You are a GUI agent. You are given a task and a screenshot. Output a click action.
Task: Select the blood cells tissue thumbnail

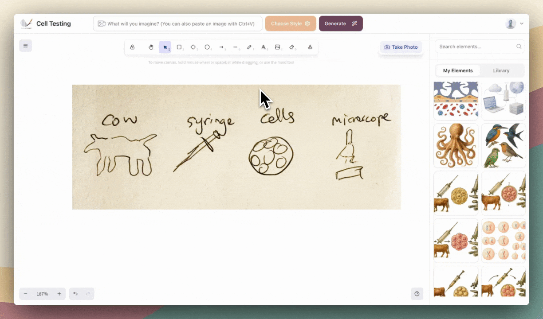point(456,101)
